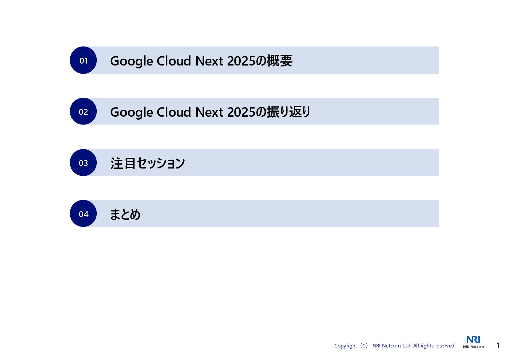The width and height of the screenshot is (508, 352).
Task: Click "NRI Netcom, Ltd." in the copyright line
Action: 392,346
